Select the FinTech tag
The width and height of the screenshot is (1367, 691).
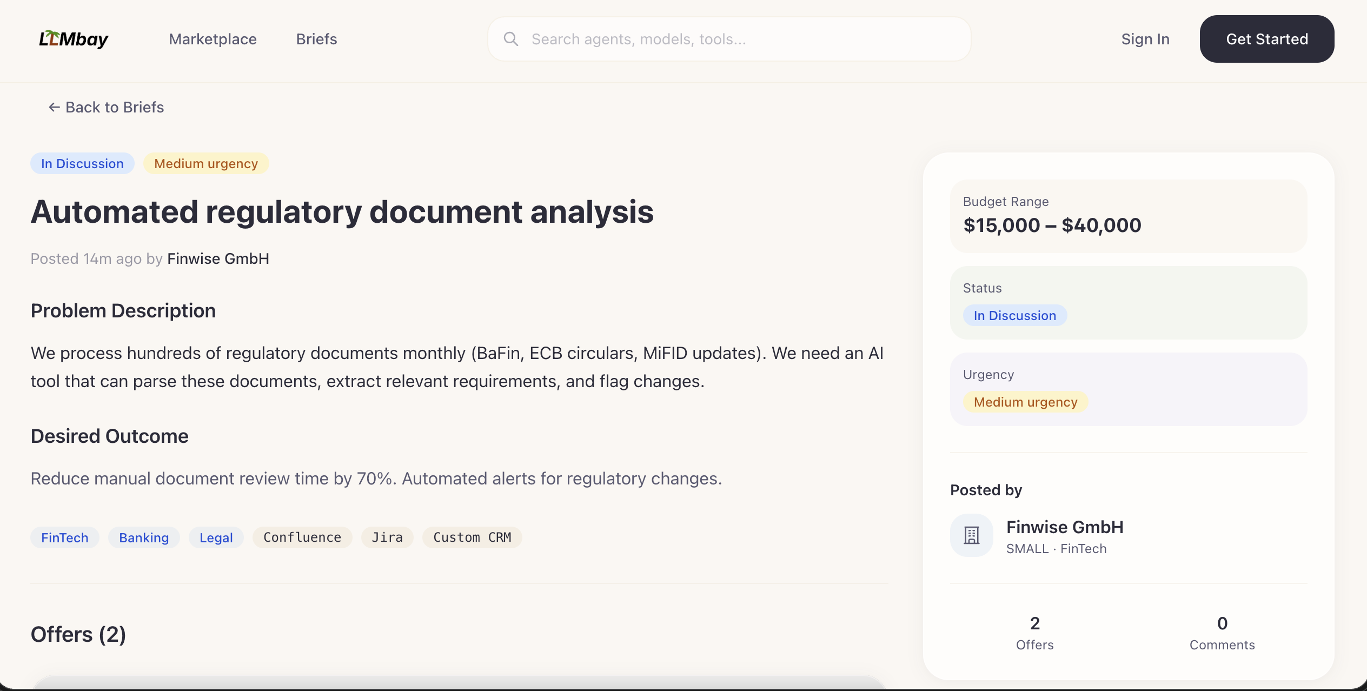(x=64, y=537)
